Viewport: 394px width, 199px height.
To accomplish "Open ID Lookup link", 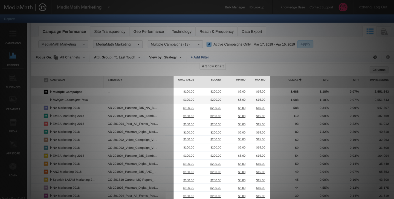I will pyautogui.click(x=257, y=7).
